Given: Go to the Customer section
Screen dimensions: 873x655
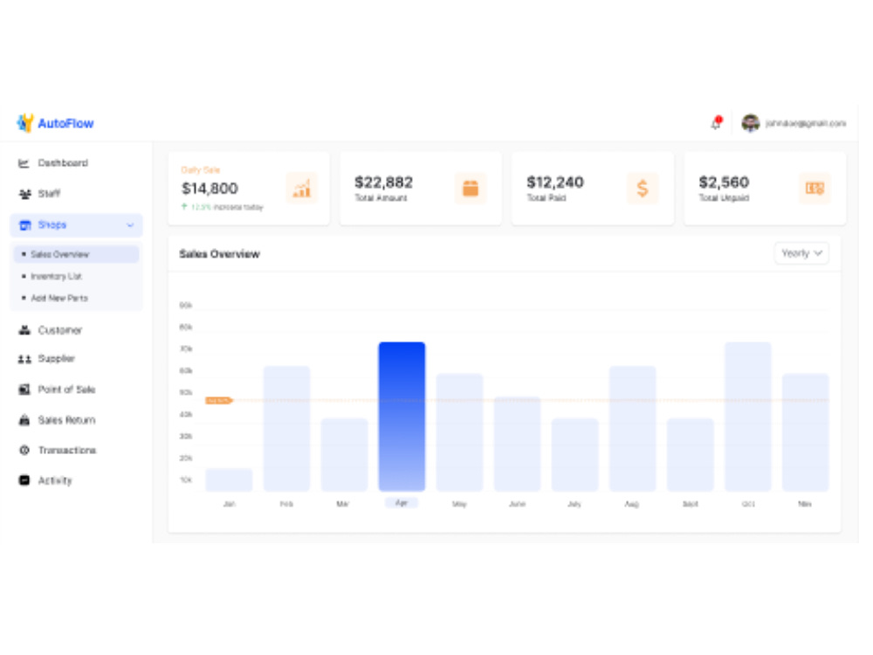Looking at the screenshot, I should pyautogui.click(x=60, y=330).
